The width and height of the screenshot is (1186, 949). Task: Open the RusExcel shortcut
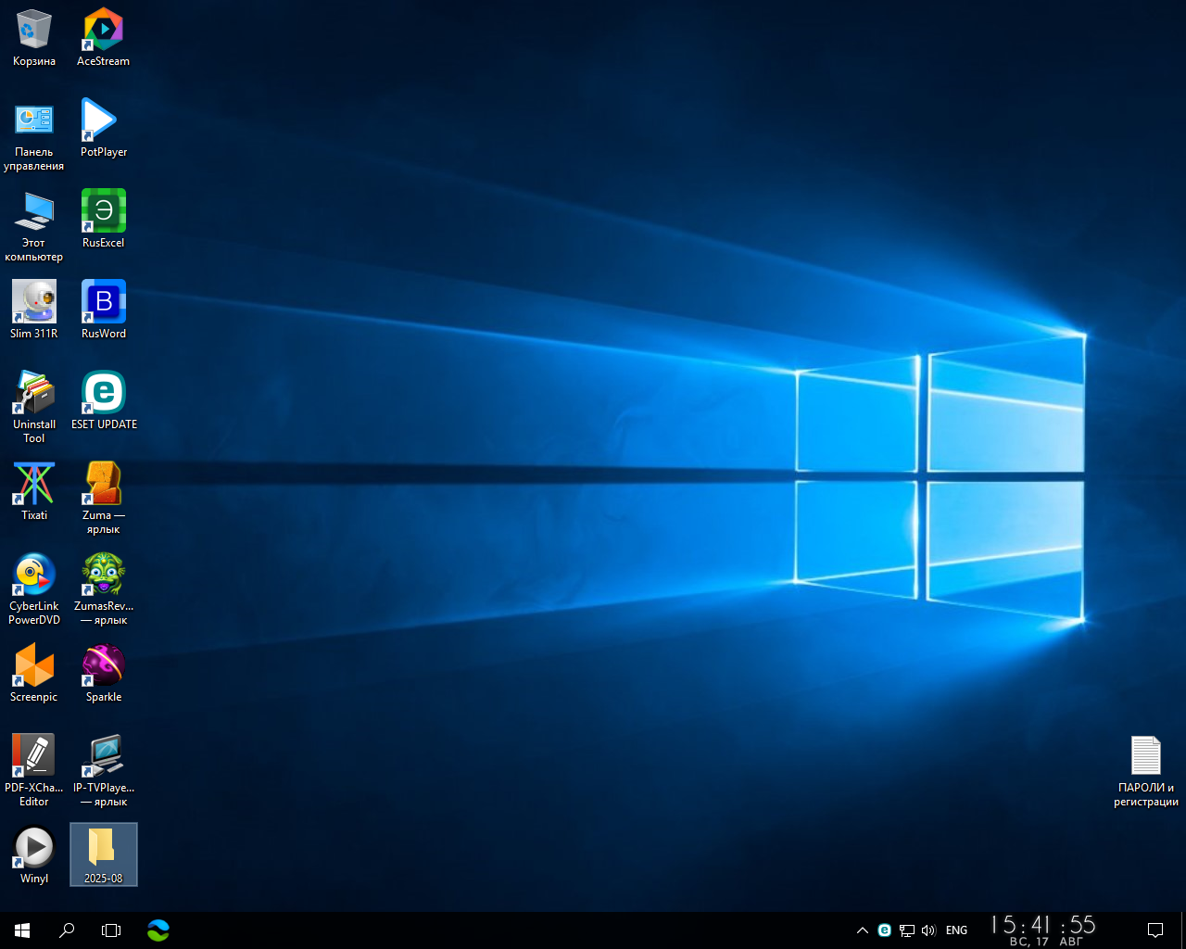point(104,220)
